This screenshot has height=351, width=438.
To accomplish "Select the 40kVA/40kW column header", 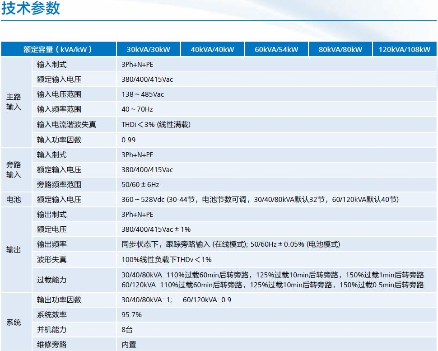I will click(212, 49).
